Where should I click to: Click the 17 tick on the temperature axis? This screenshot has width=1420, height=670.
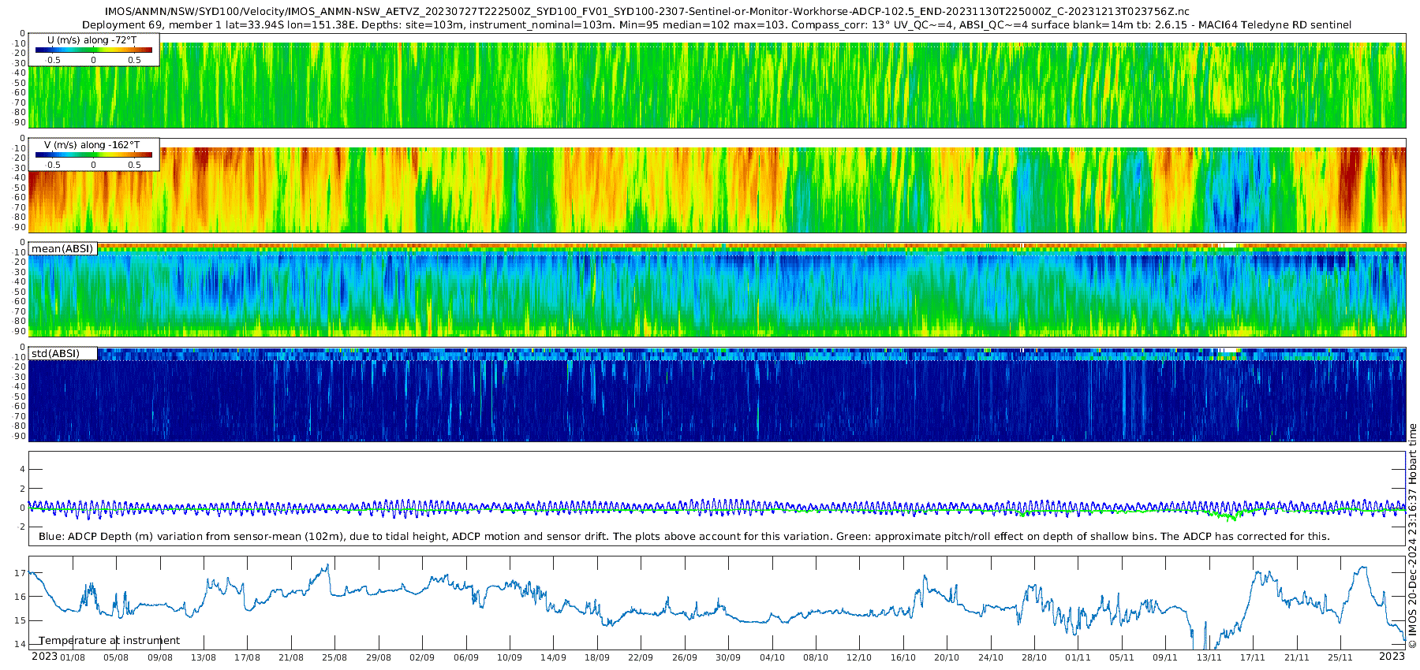[20, 573]
